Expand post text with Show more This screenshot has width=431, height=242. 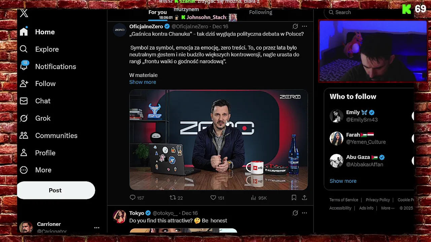pyautogui.click(x=142, y=82)
